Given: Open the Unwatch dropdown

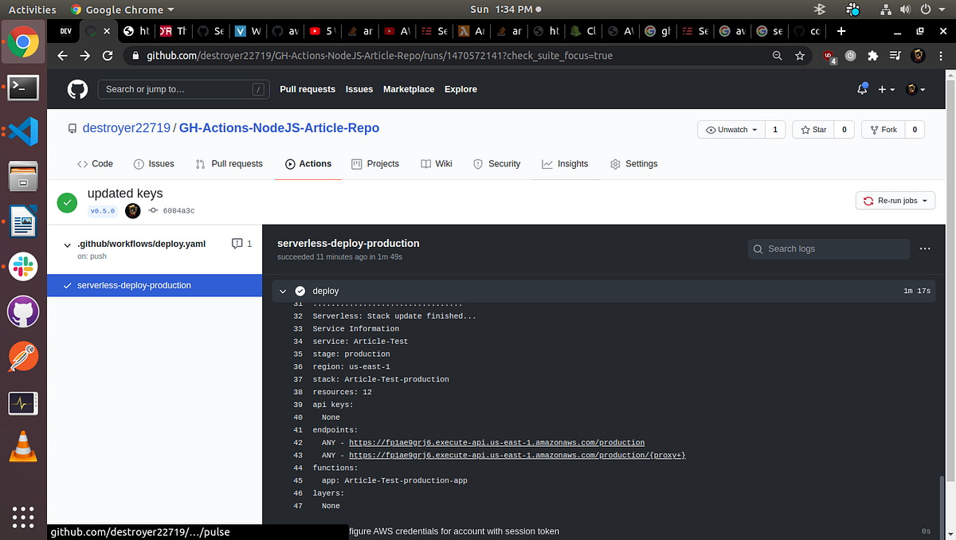Looking at the screenshot, I should click(x=730, y=129).
